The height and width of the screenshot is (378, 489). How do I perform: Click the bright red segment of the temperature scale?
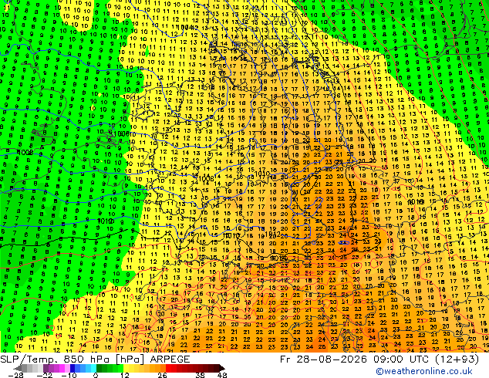pos(171,368)
